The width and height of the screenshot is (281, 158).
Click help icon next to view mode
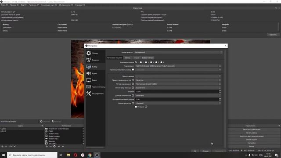tap(133, 103)
